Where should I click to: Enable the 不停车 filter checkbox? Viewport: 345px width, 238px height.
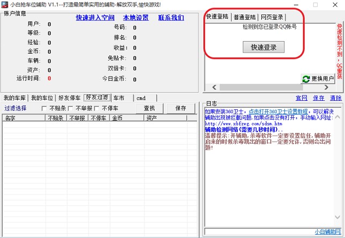[97, 108]
